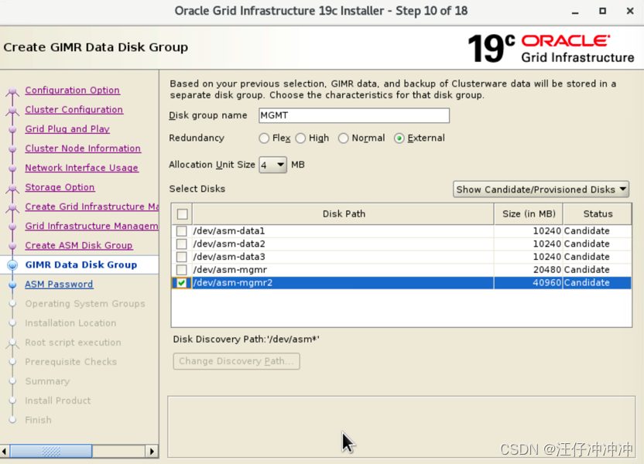Check the /dev/asm-data2 disk checkbox
Image resolution: width=644 pixels, height=464 pixels.
point(182,244)
